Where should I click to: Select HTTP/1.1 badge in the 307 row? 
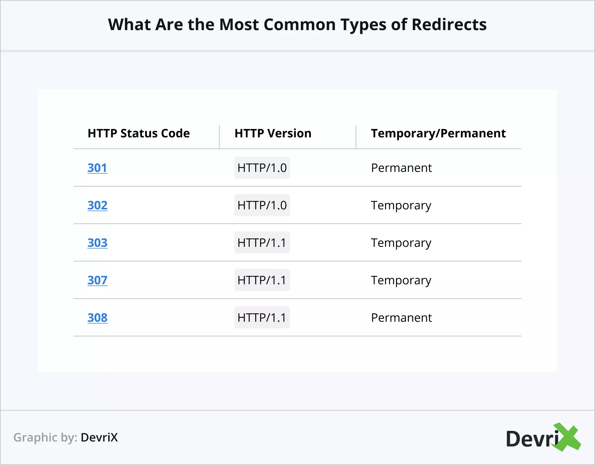point(262,280)
